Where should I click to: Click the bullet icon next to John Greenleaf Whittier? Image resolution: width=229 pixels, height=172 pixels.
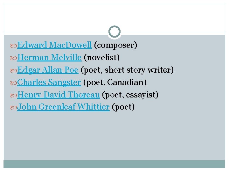pyautogui.click(x=13, y=107)
